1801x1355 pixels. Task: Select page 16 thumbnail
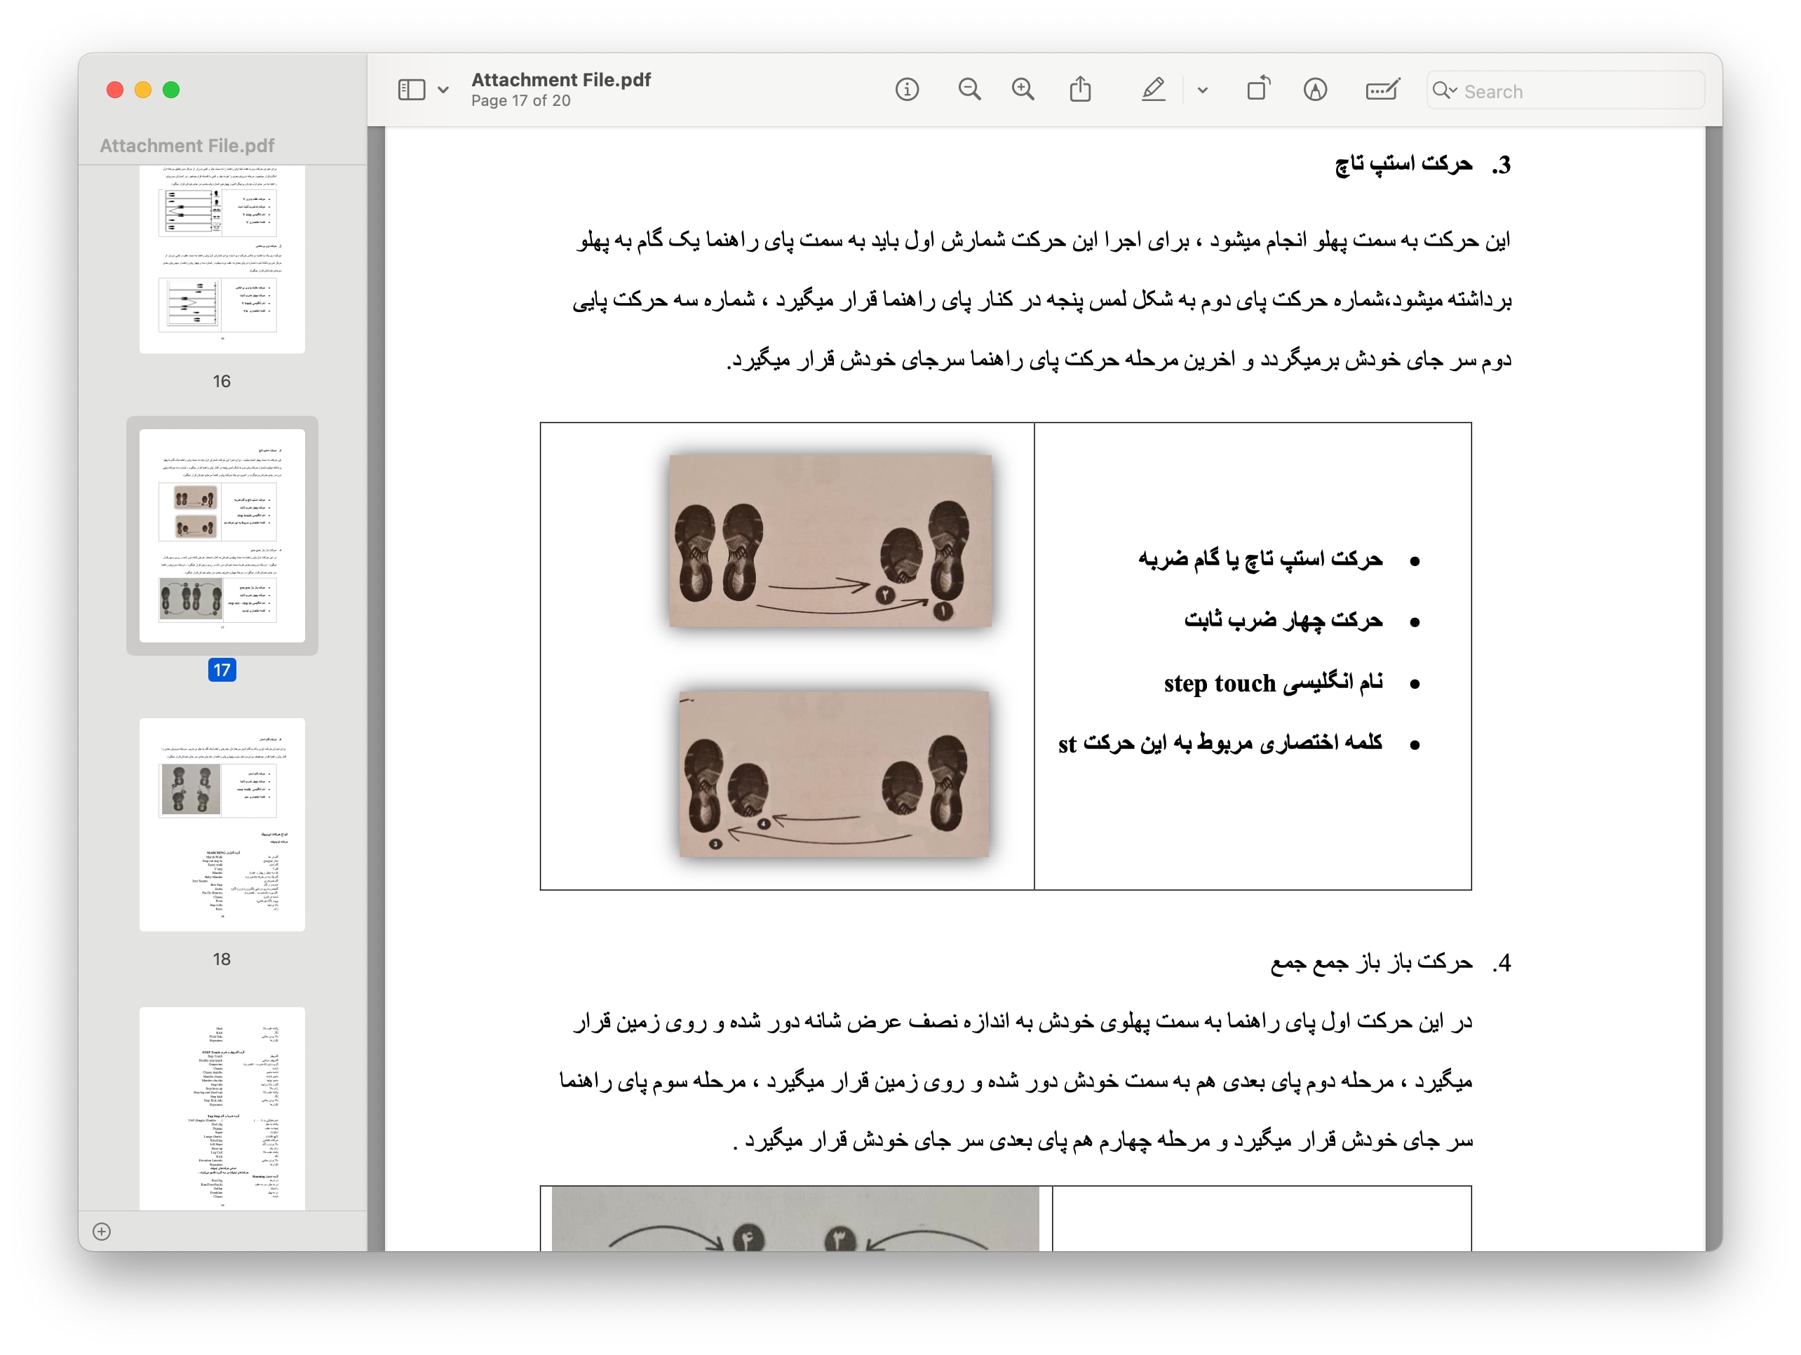coord(222,259)
